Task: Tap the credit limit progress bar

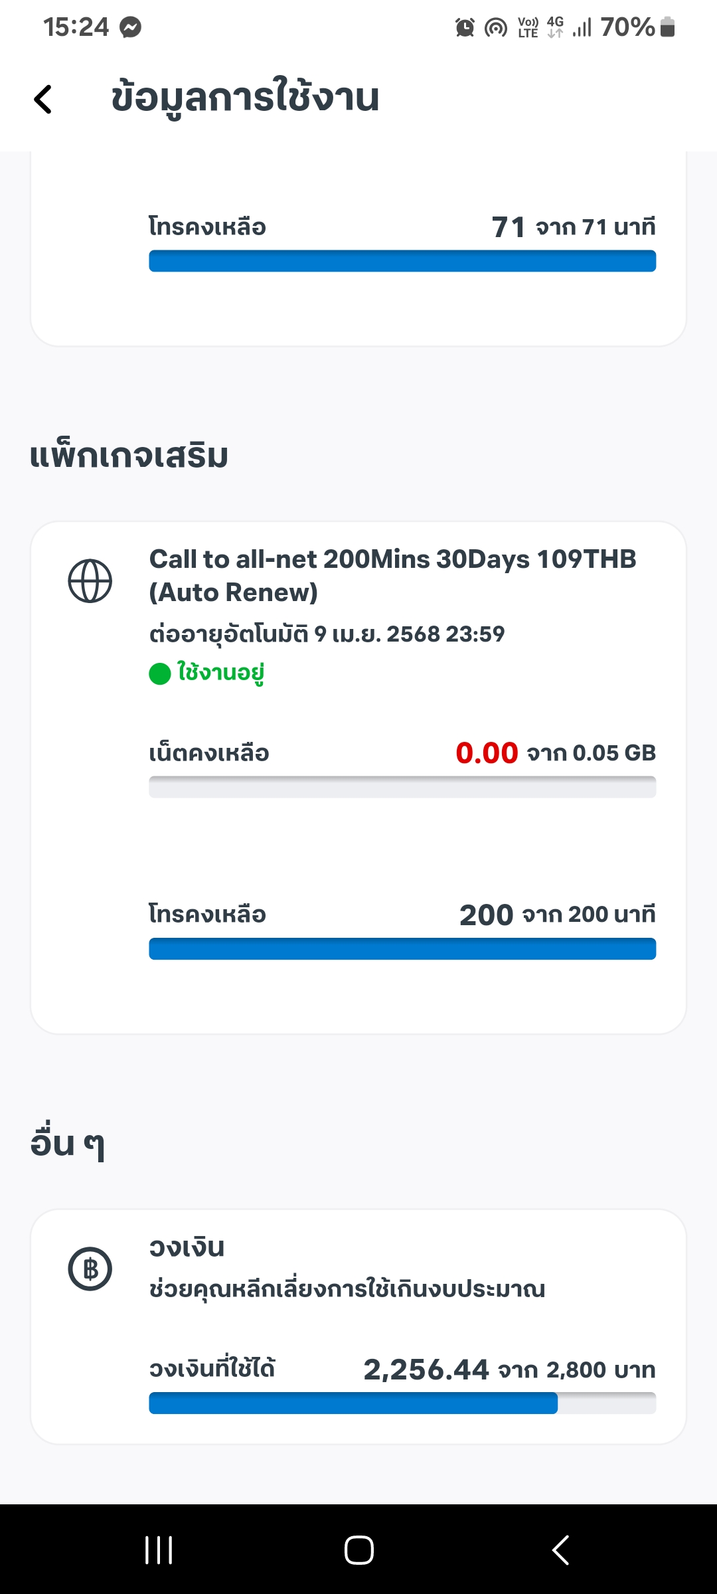Action: tap(402, 1403)
